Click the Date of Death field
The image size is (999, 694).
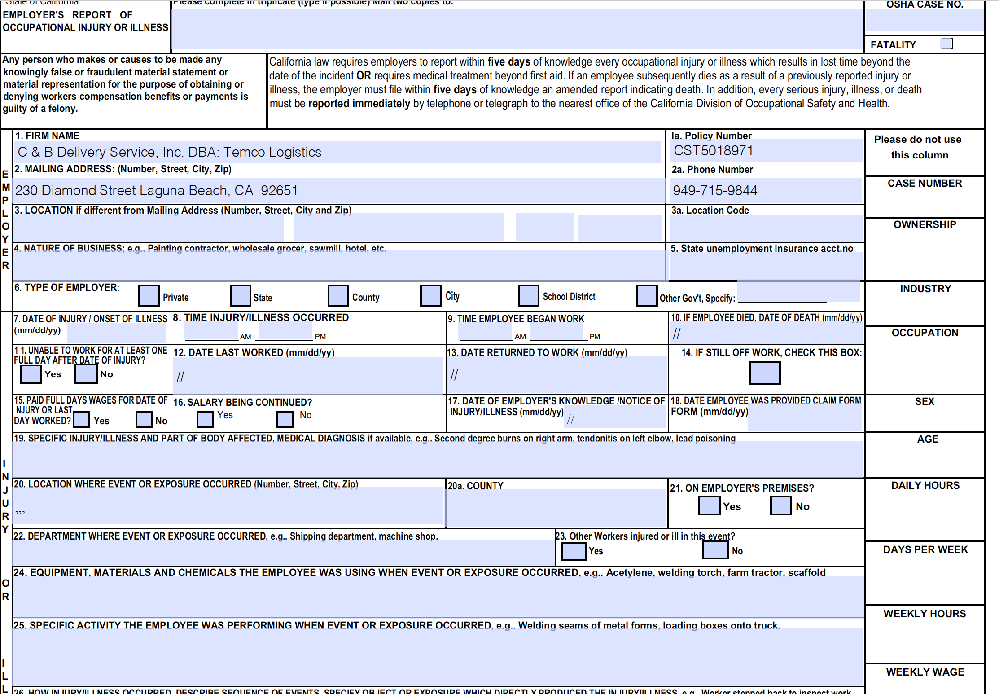pos(767,333)
